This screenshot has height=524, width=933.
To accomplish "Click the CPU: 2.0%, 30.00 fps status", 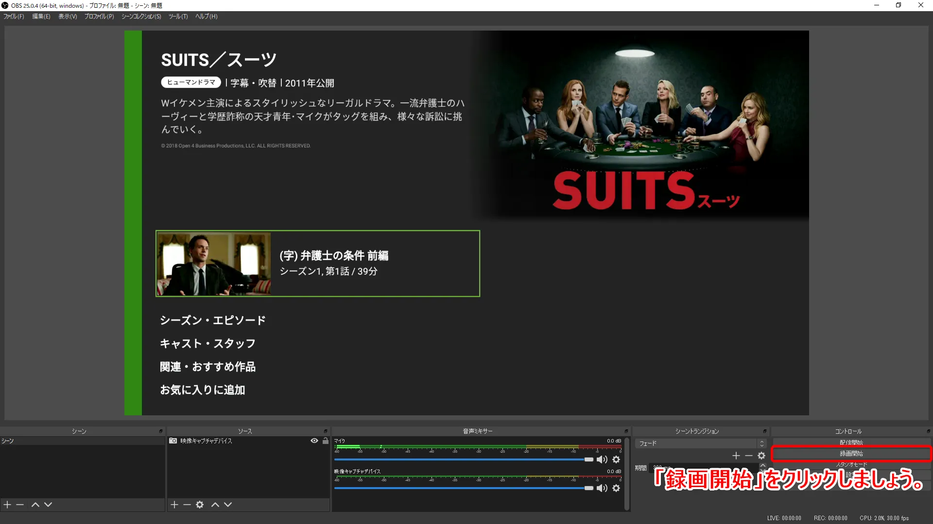I will coord(884,518).
